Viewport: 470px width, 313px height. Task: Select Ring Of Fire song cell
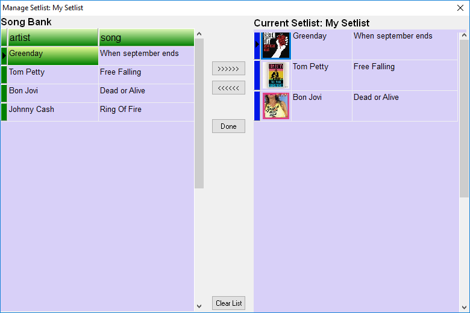pos(121,110)
